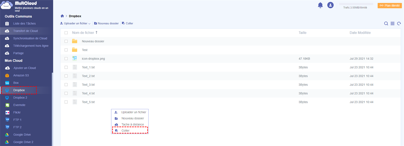Switch to grid view icon

(x=393, y=24)
